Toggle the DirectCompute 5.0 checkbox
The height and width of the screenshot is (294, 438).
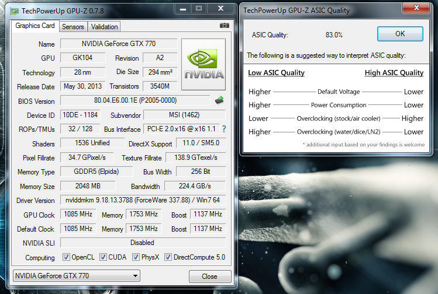click(168, 257)
